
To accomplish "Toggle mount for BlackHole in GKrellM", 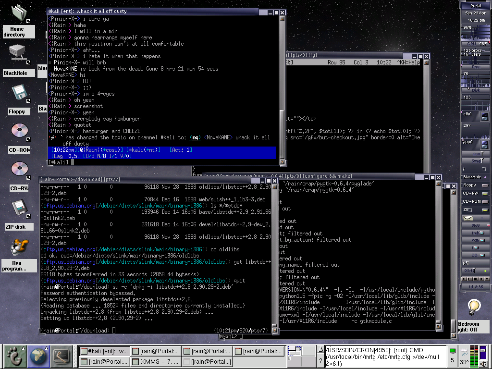I will pos(485,177).
